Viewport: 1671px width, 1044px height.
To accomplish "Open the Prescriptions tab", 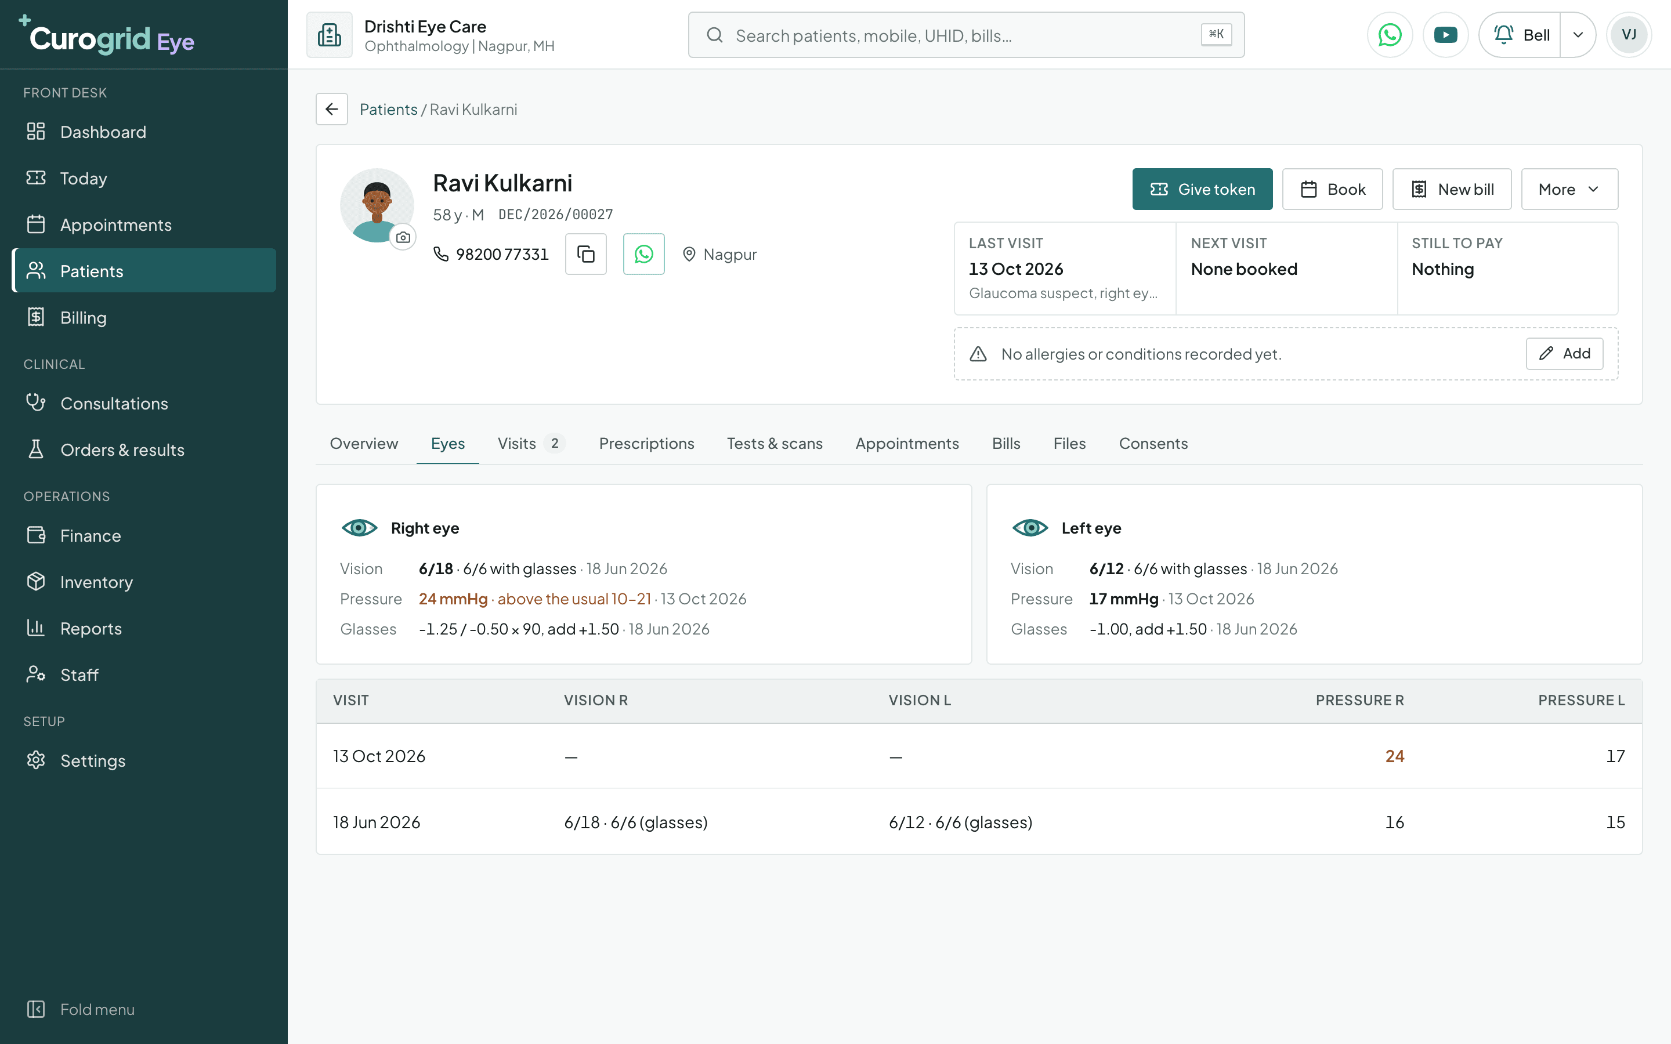I will point(646,443).
